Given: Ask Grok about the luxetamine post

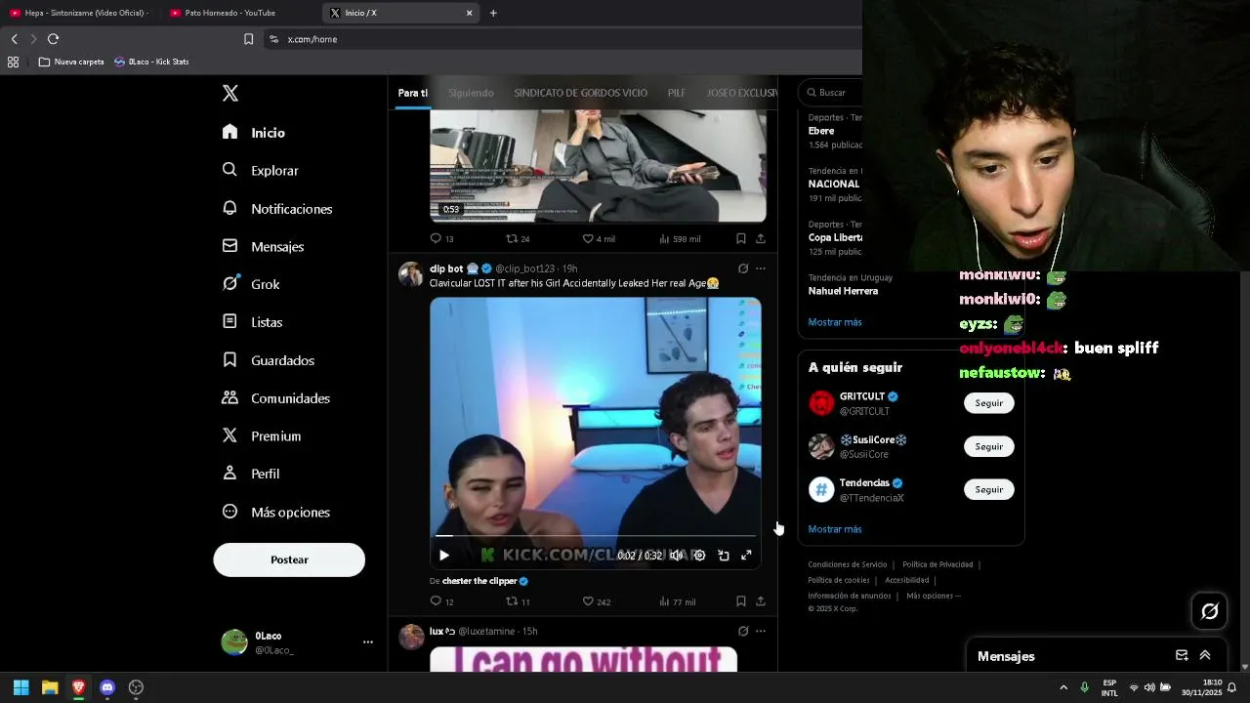Looking at the screenshot, I should point(743,631).
